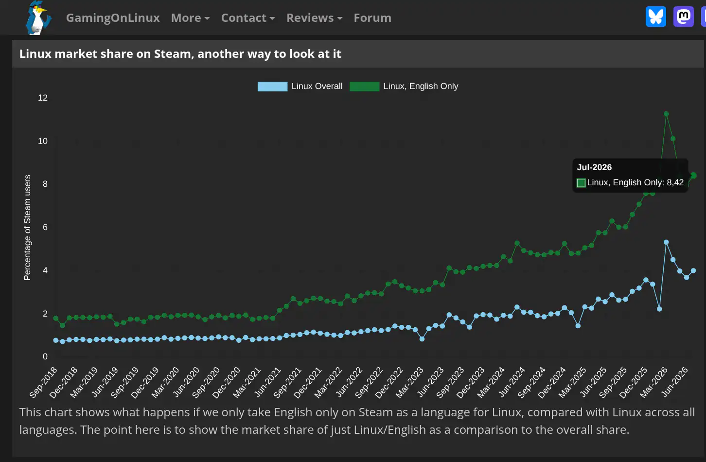Toggle the Linux, English Only series via its legend label
This screenshot has width=706, height=462.
421,86
